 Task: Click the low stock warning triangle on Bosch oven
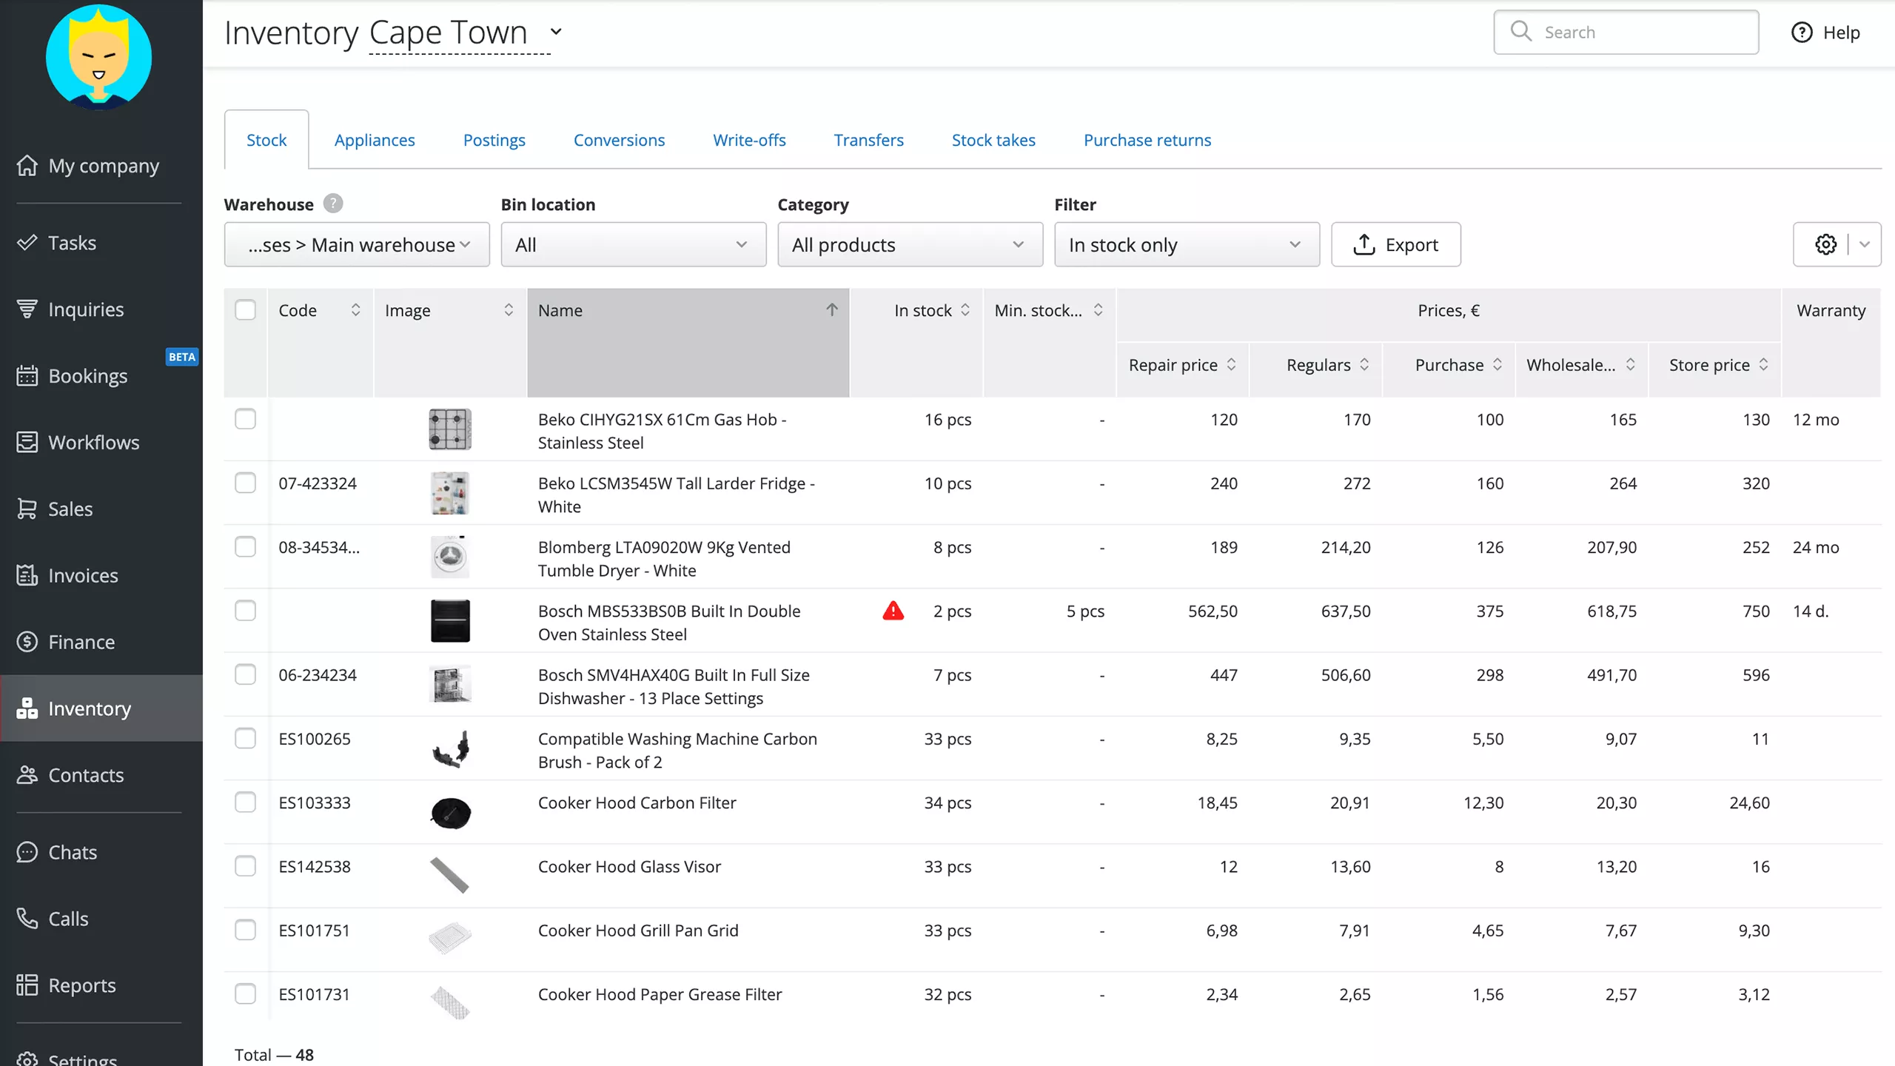pos(893,611)
